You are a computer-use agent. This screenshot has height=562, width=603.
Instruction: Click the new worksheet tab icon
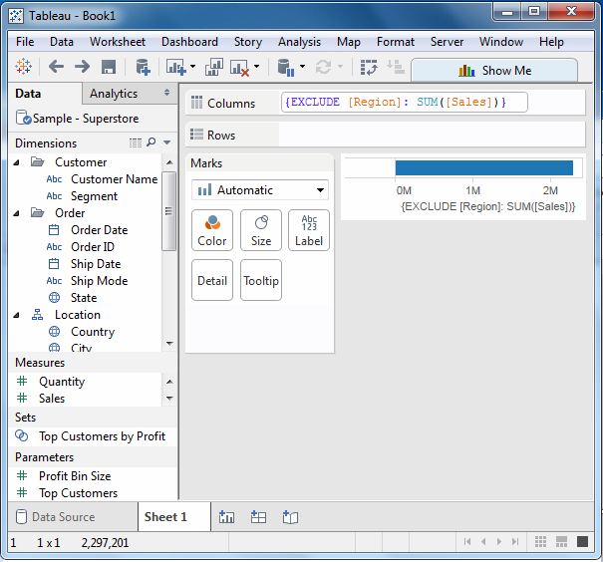coord(226,517)
